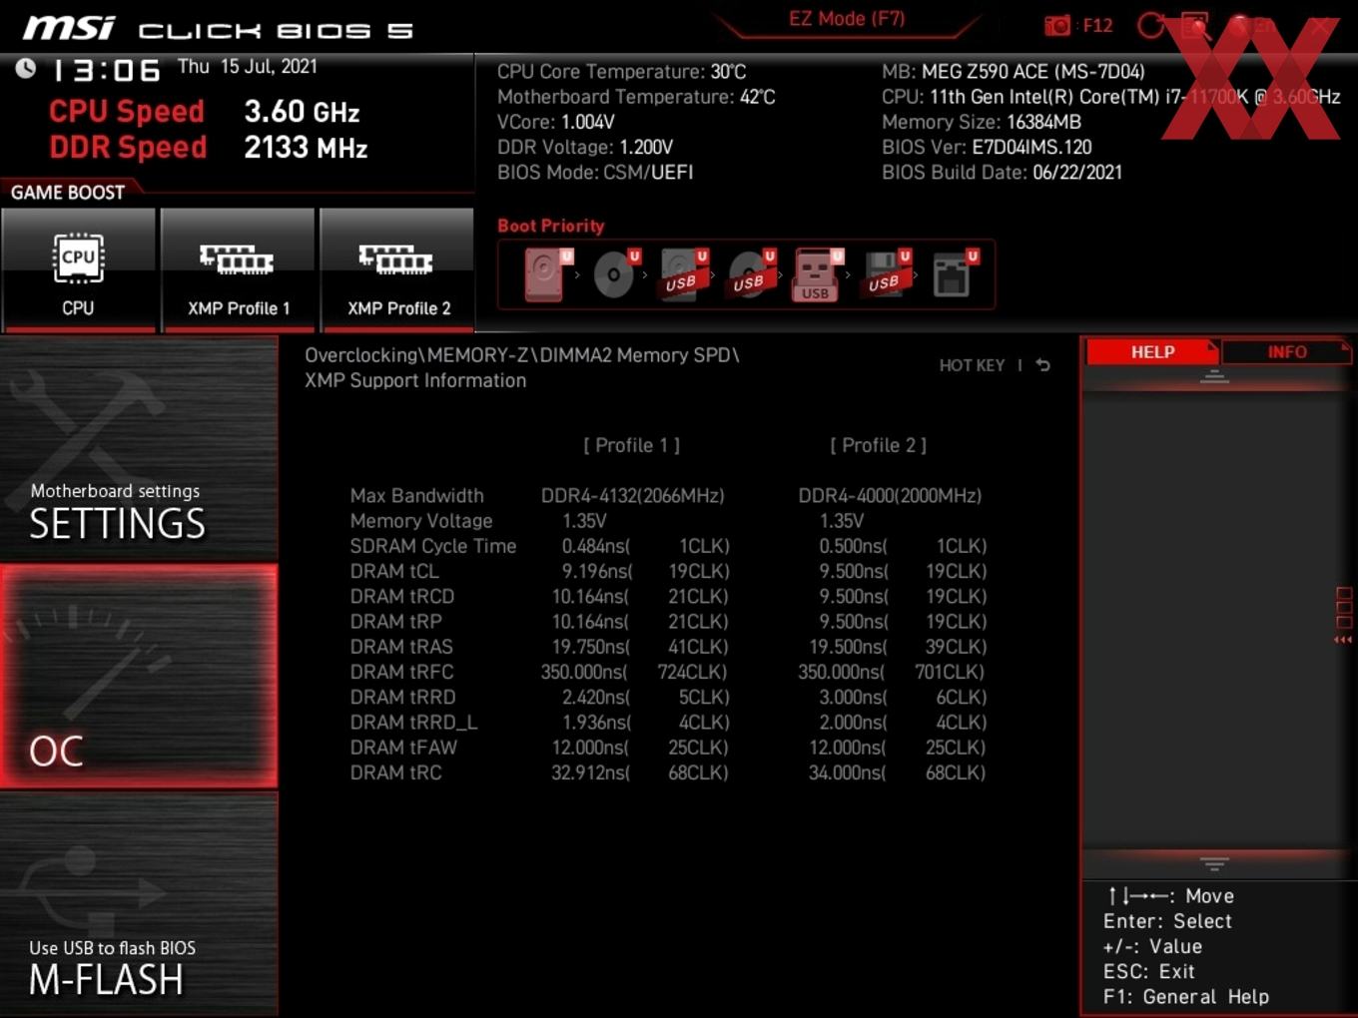This screenshot has width=1358, height=1018.
Task: Click the [ Profile 1 ] column header
Action: point(632,445)
